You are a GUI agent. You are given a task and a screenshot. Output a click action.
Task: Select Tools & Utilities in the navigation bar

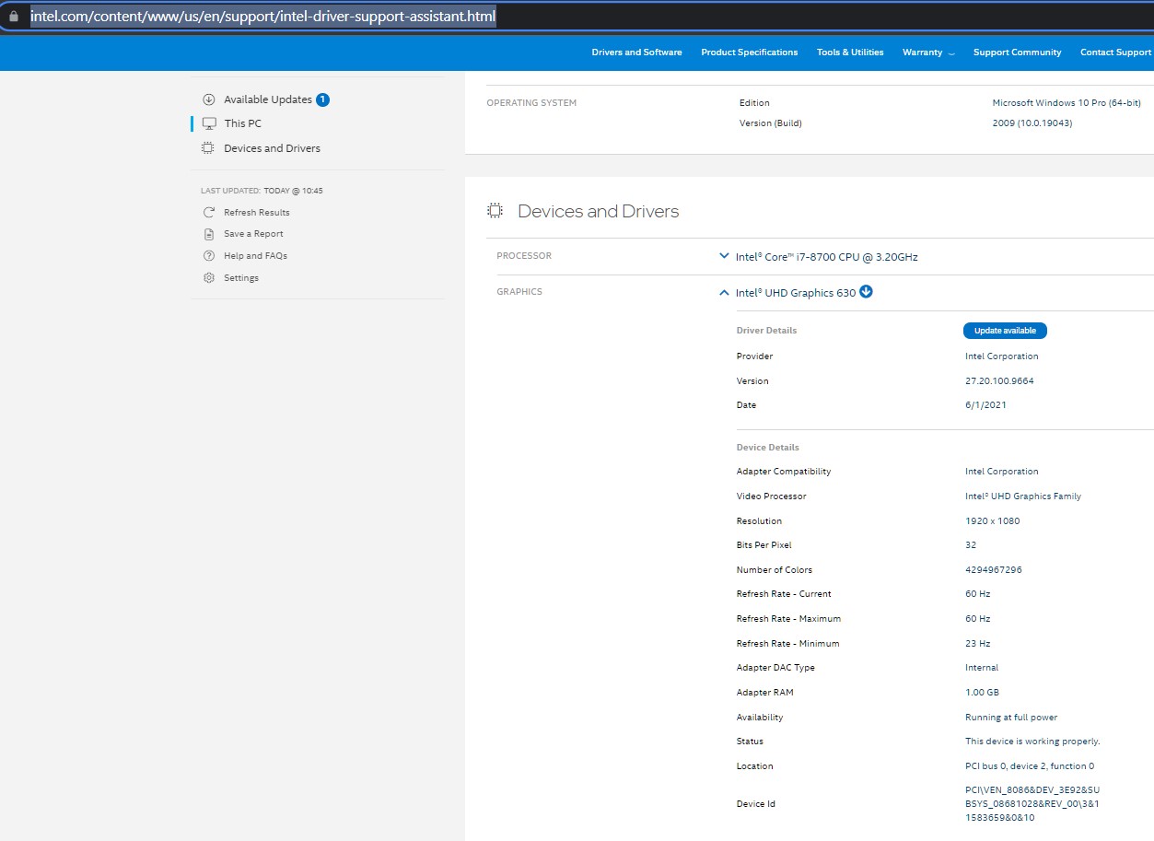click(x=849, y=53)
